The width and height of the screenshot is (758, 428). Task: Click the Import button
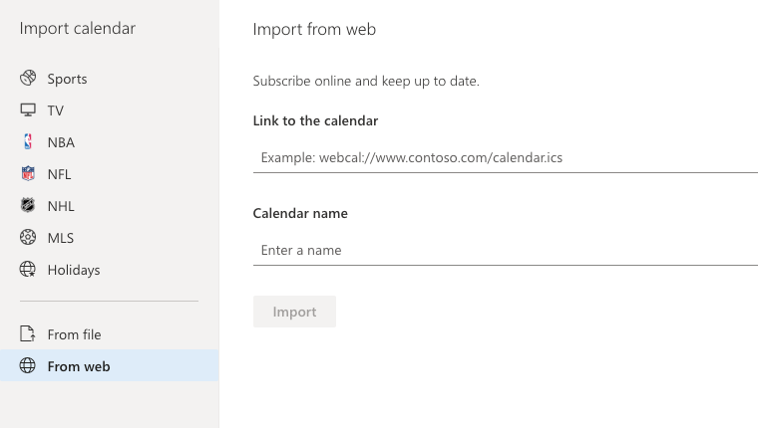[x=294, y=312]
